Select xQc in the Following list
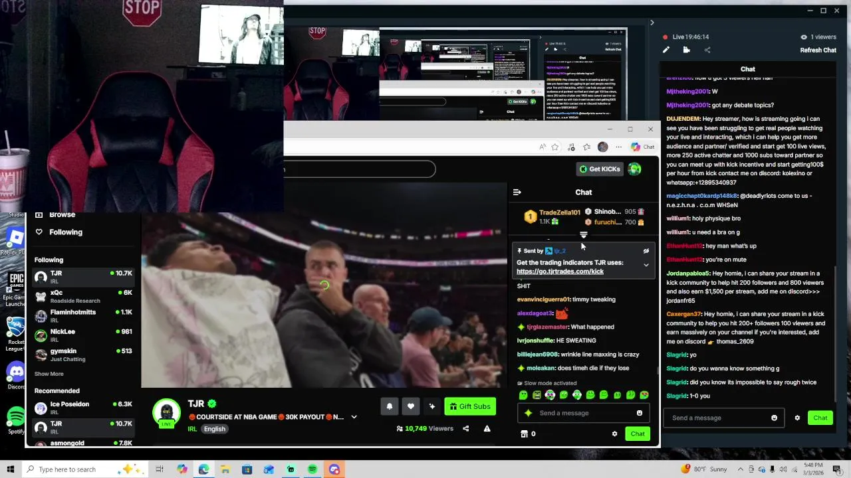Viewport: 851px width, 478px height. pyautogui.click(x=84, y=296)
